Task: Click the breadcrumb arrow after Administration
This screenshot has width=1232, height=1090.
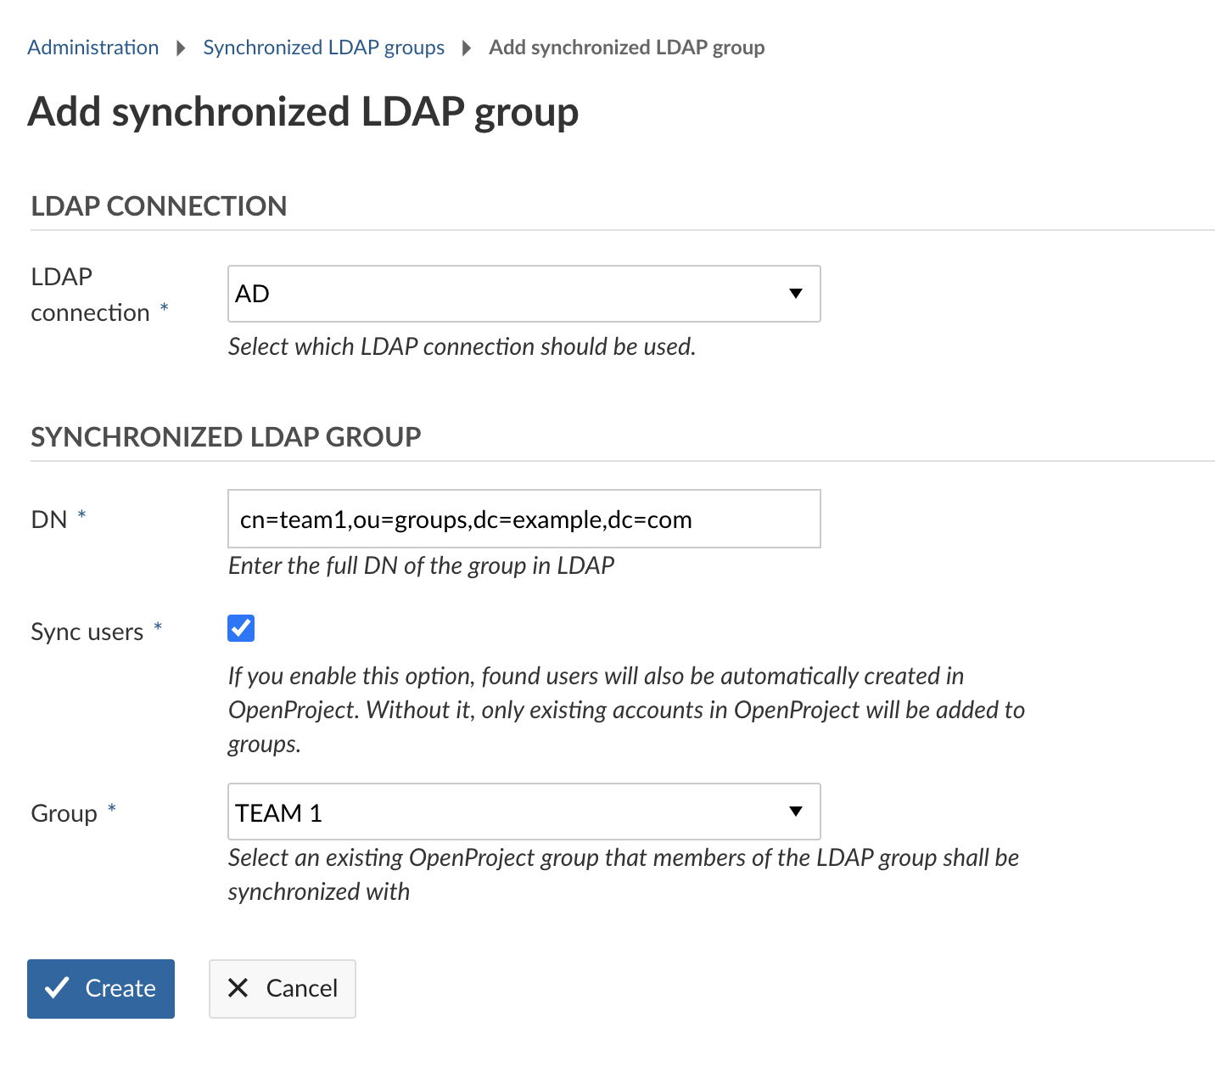Action: coord(181,48)
